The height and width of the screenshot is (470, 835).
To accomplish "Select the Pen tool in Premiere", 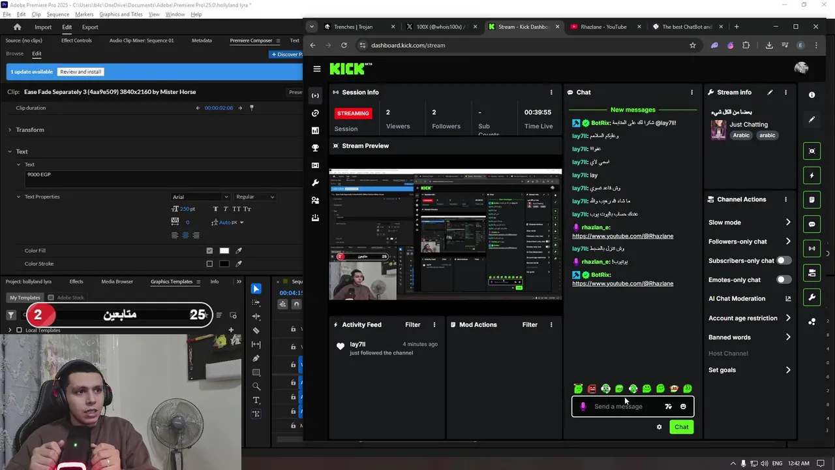I will point(256,358).
